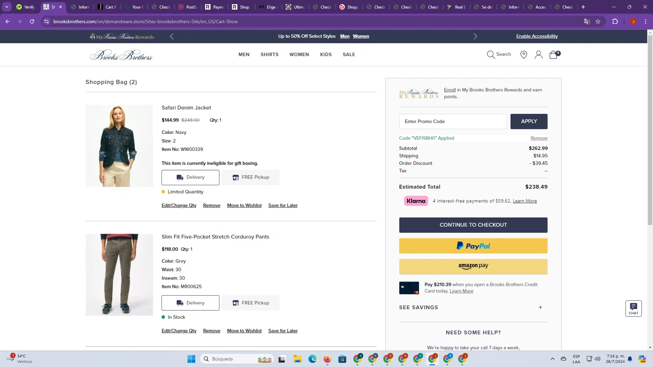
Task: Open the MEN navigation menu
Action: 244,54
